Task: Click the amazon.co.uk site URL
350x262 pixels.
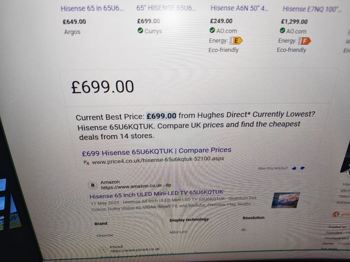Action: pyautogui.click(x=136, y=186)
